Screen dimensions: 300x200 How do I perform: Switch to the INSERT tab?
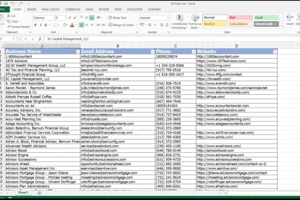pyautogui.click(x=32, y=9)
